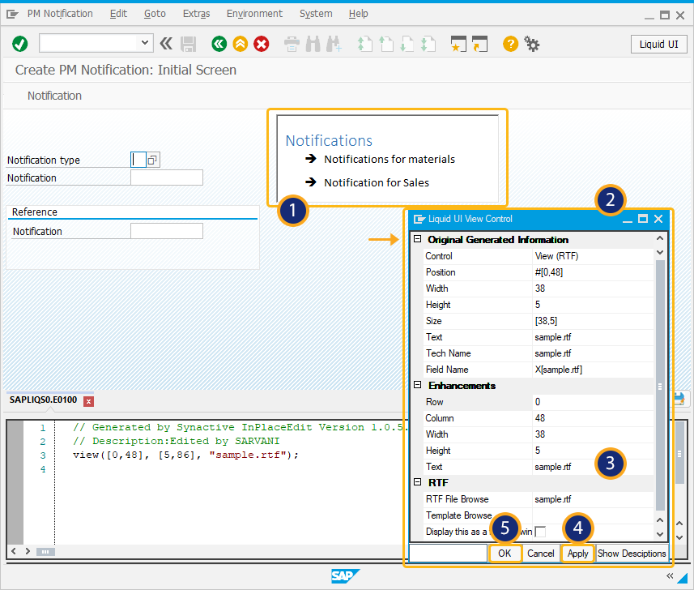The width and height of the screenshot is (694, 590).
Task: Click the Next Page icon
Action: click(x=407, y=45)
